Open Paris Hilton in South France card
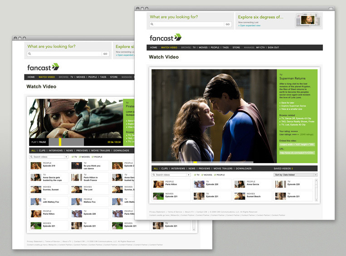 click(x=89, y=178)
